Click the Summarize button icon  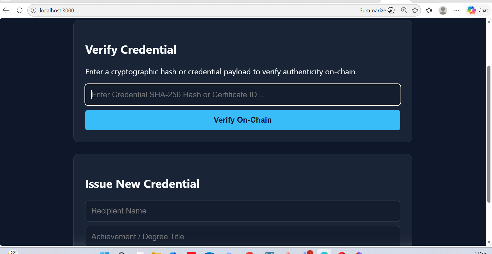tap(391, 10)
